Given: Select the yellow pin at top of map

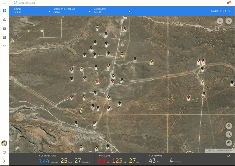Looking at the screenshot, I should pyautogui.click(x=97, y=27).
